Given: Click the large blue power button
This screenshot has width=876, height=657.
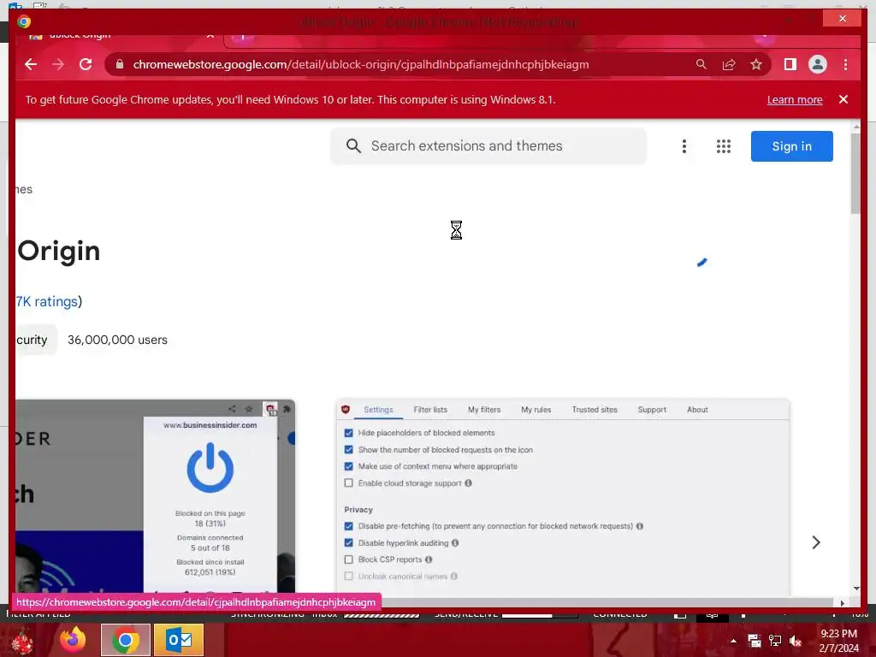Looking at the screenshot, I should pyautogui.click(x=210, y=468).
